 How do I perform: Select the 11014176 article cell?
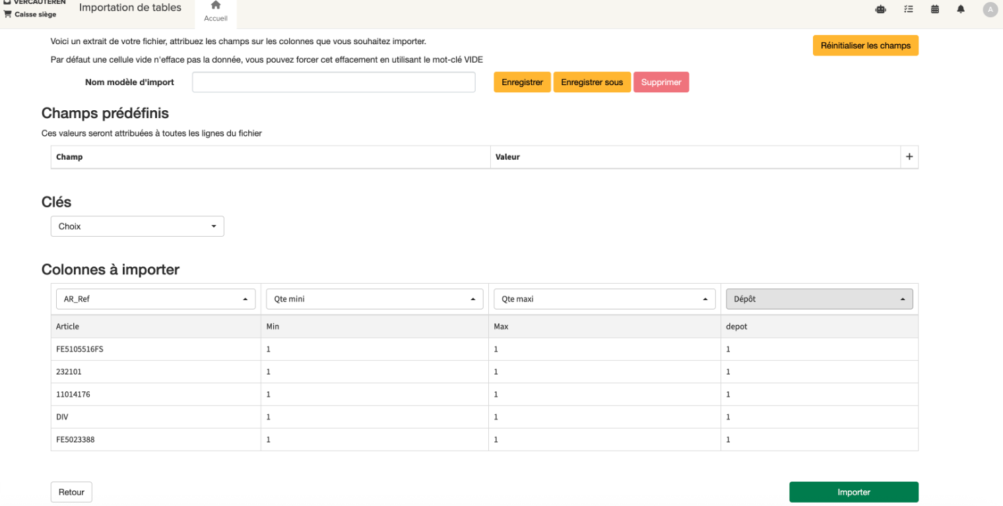(156, 394)
